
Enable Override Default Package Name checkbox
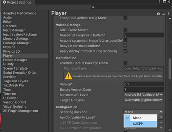(126, 63)
